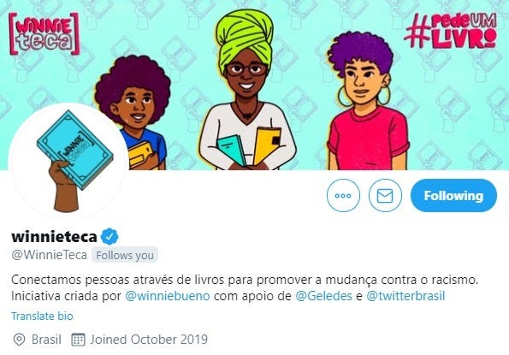The width and height of the screenshot is (509, 355).
Task: Click the blue verified badge
Action: 109,237
